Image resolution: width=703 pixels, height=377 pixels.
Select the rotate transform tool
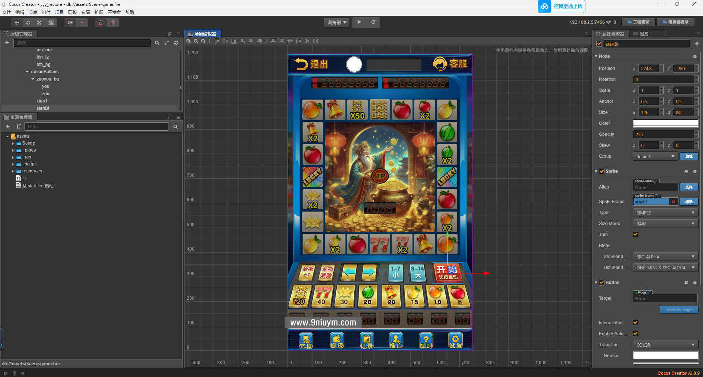[28, 23]
